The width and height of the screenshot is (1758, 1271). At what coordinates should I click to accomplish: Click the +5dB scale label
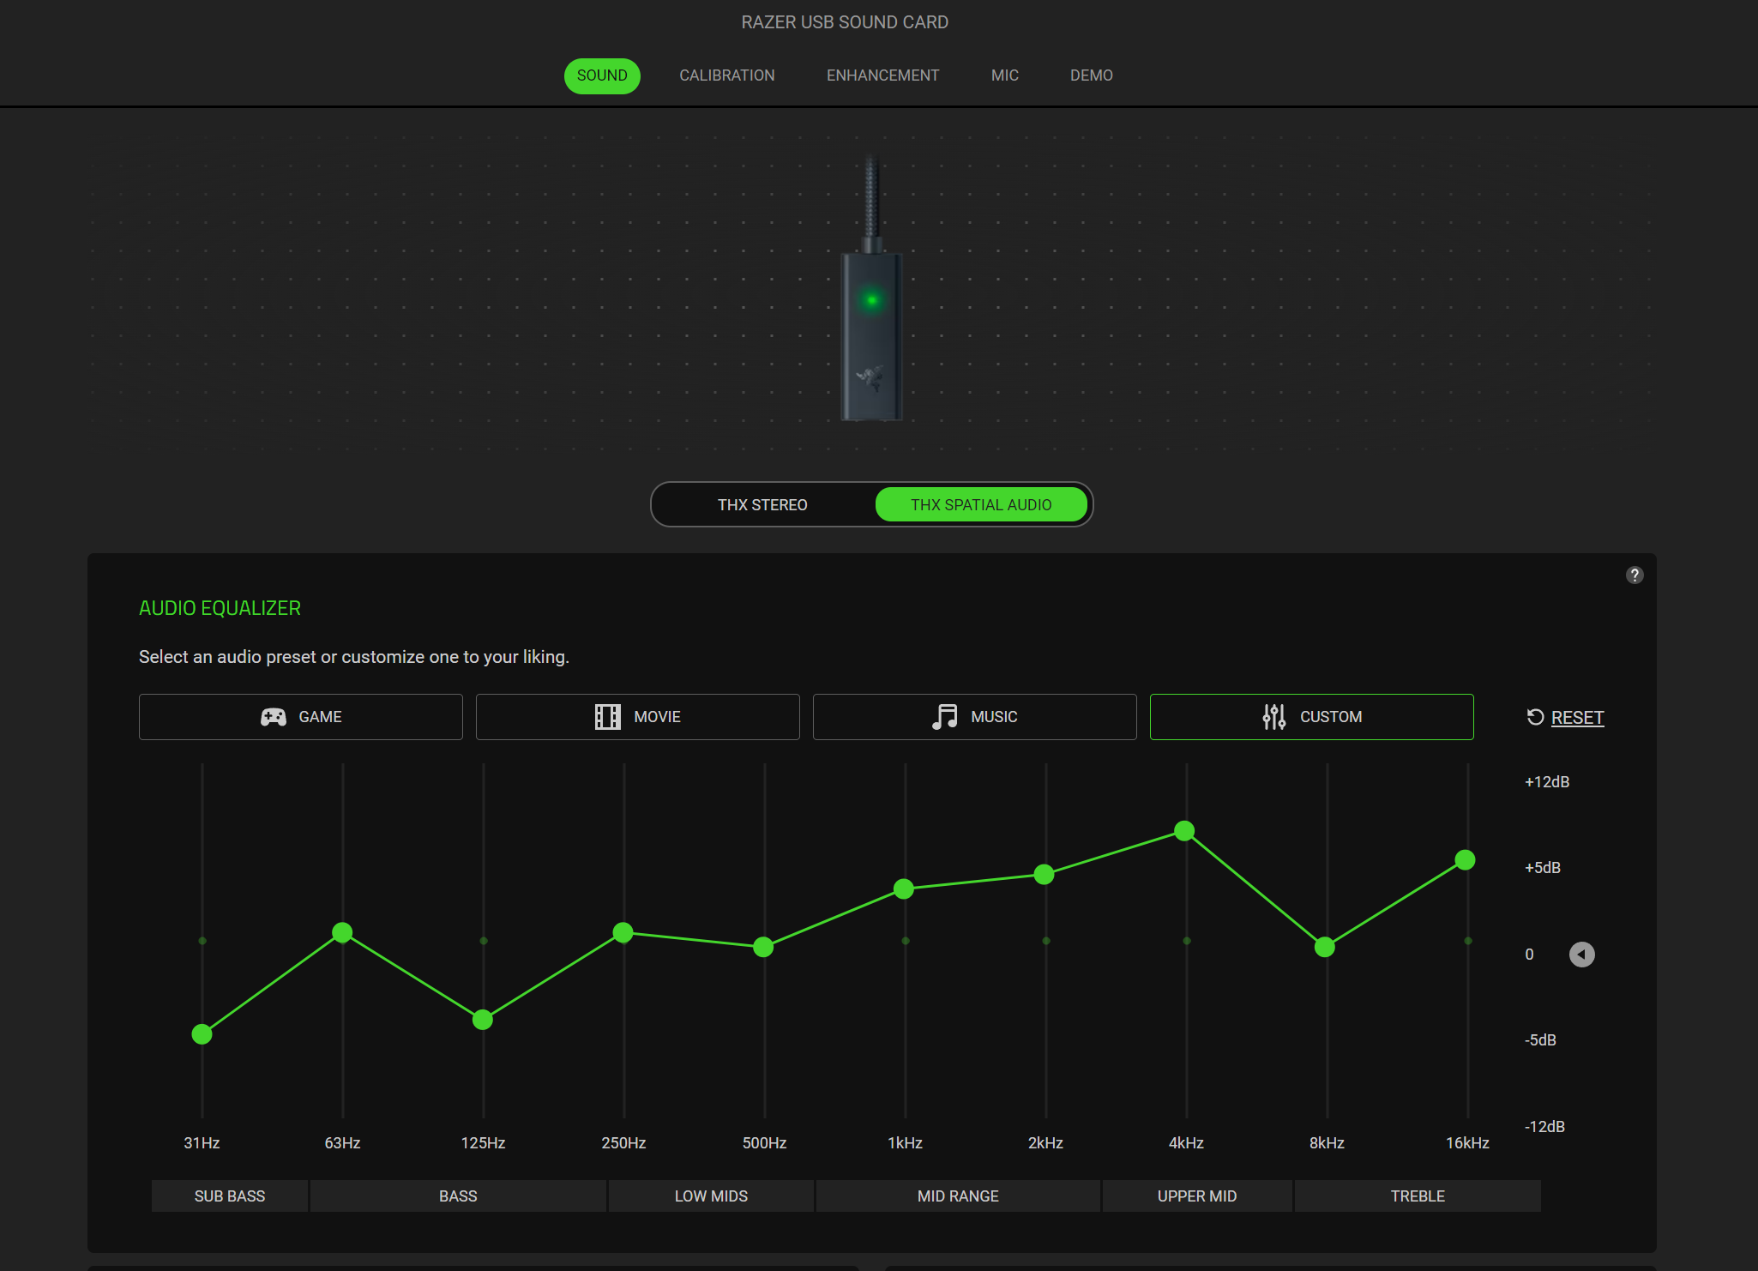tap(1543, 868)
